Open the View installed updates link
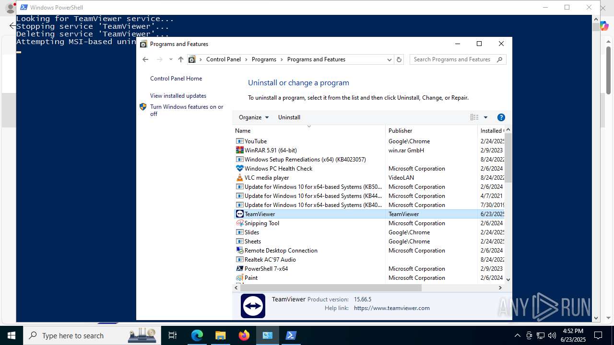614x345 pixels. tap(178, 96)
